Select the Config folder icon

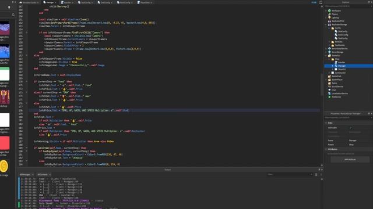(333, 28)
